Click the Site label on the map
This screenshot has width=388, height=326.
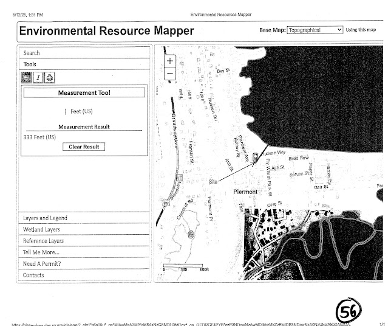[x=213, y=182]
